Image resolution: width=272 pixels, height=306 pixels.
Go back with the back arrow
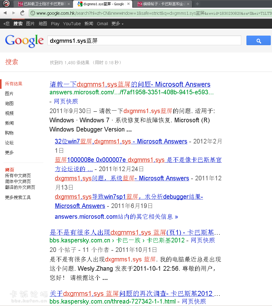click(5, 13)
